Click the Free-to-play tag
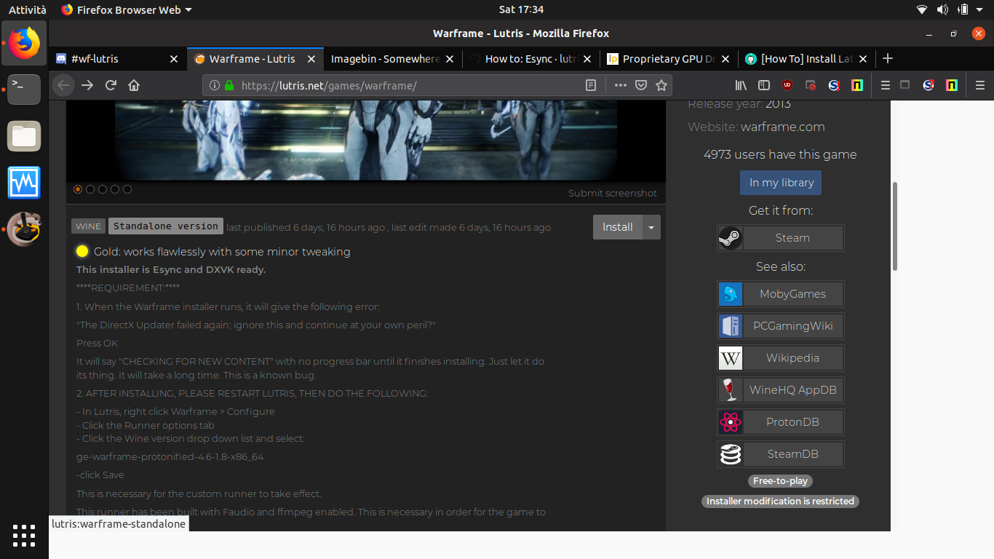This screenshot has width=994, height=559. (x=780, y=481)
